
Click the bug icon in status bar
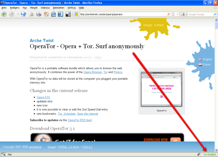pos(199,154)
